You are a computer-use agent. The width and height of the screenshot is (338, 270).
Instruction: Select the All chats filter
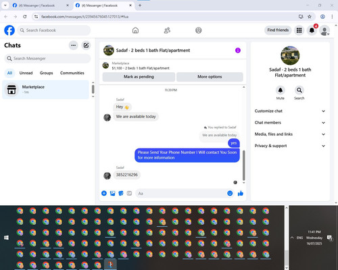pos(9,73)
